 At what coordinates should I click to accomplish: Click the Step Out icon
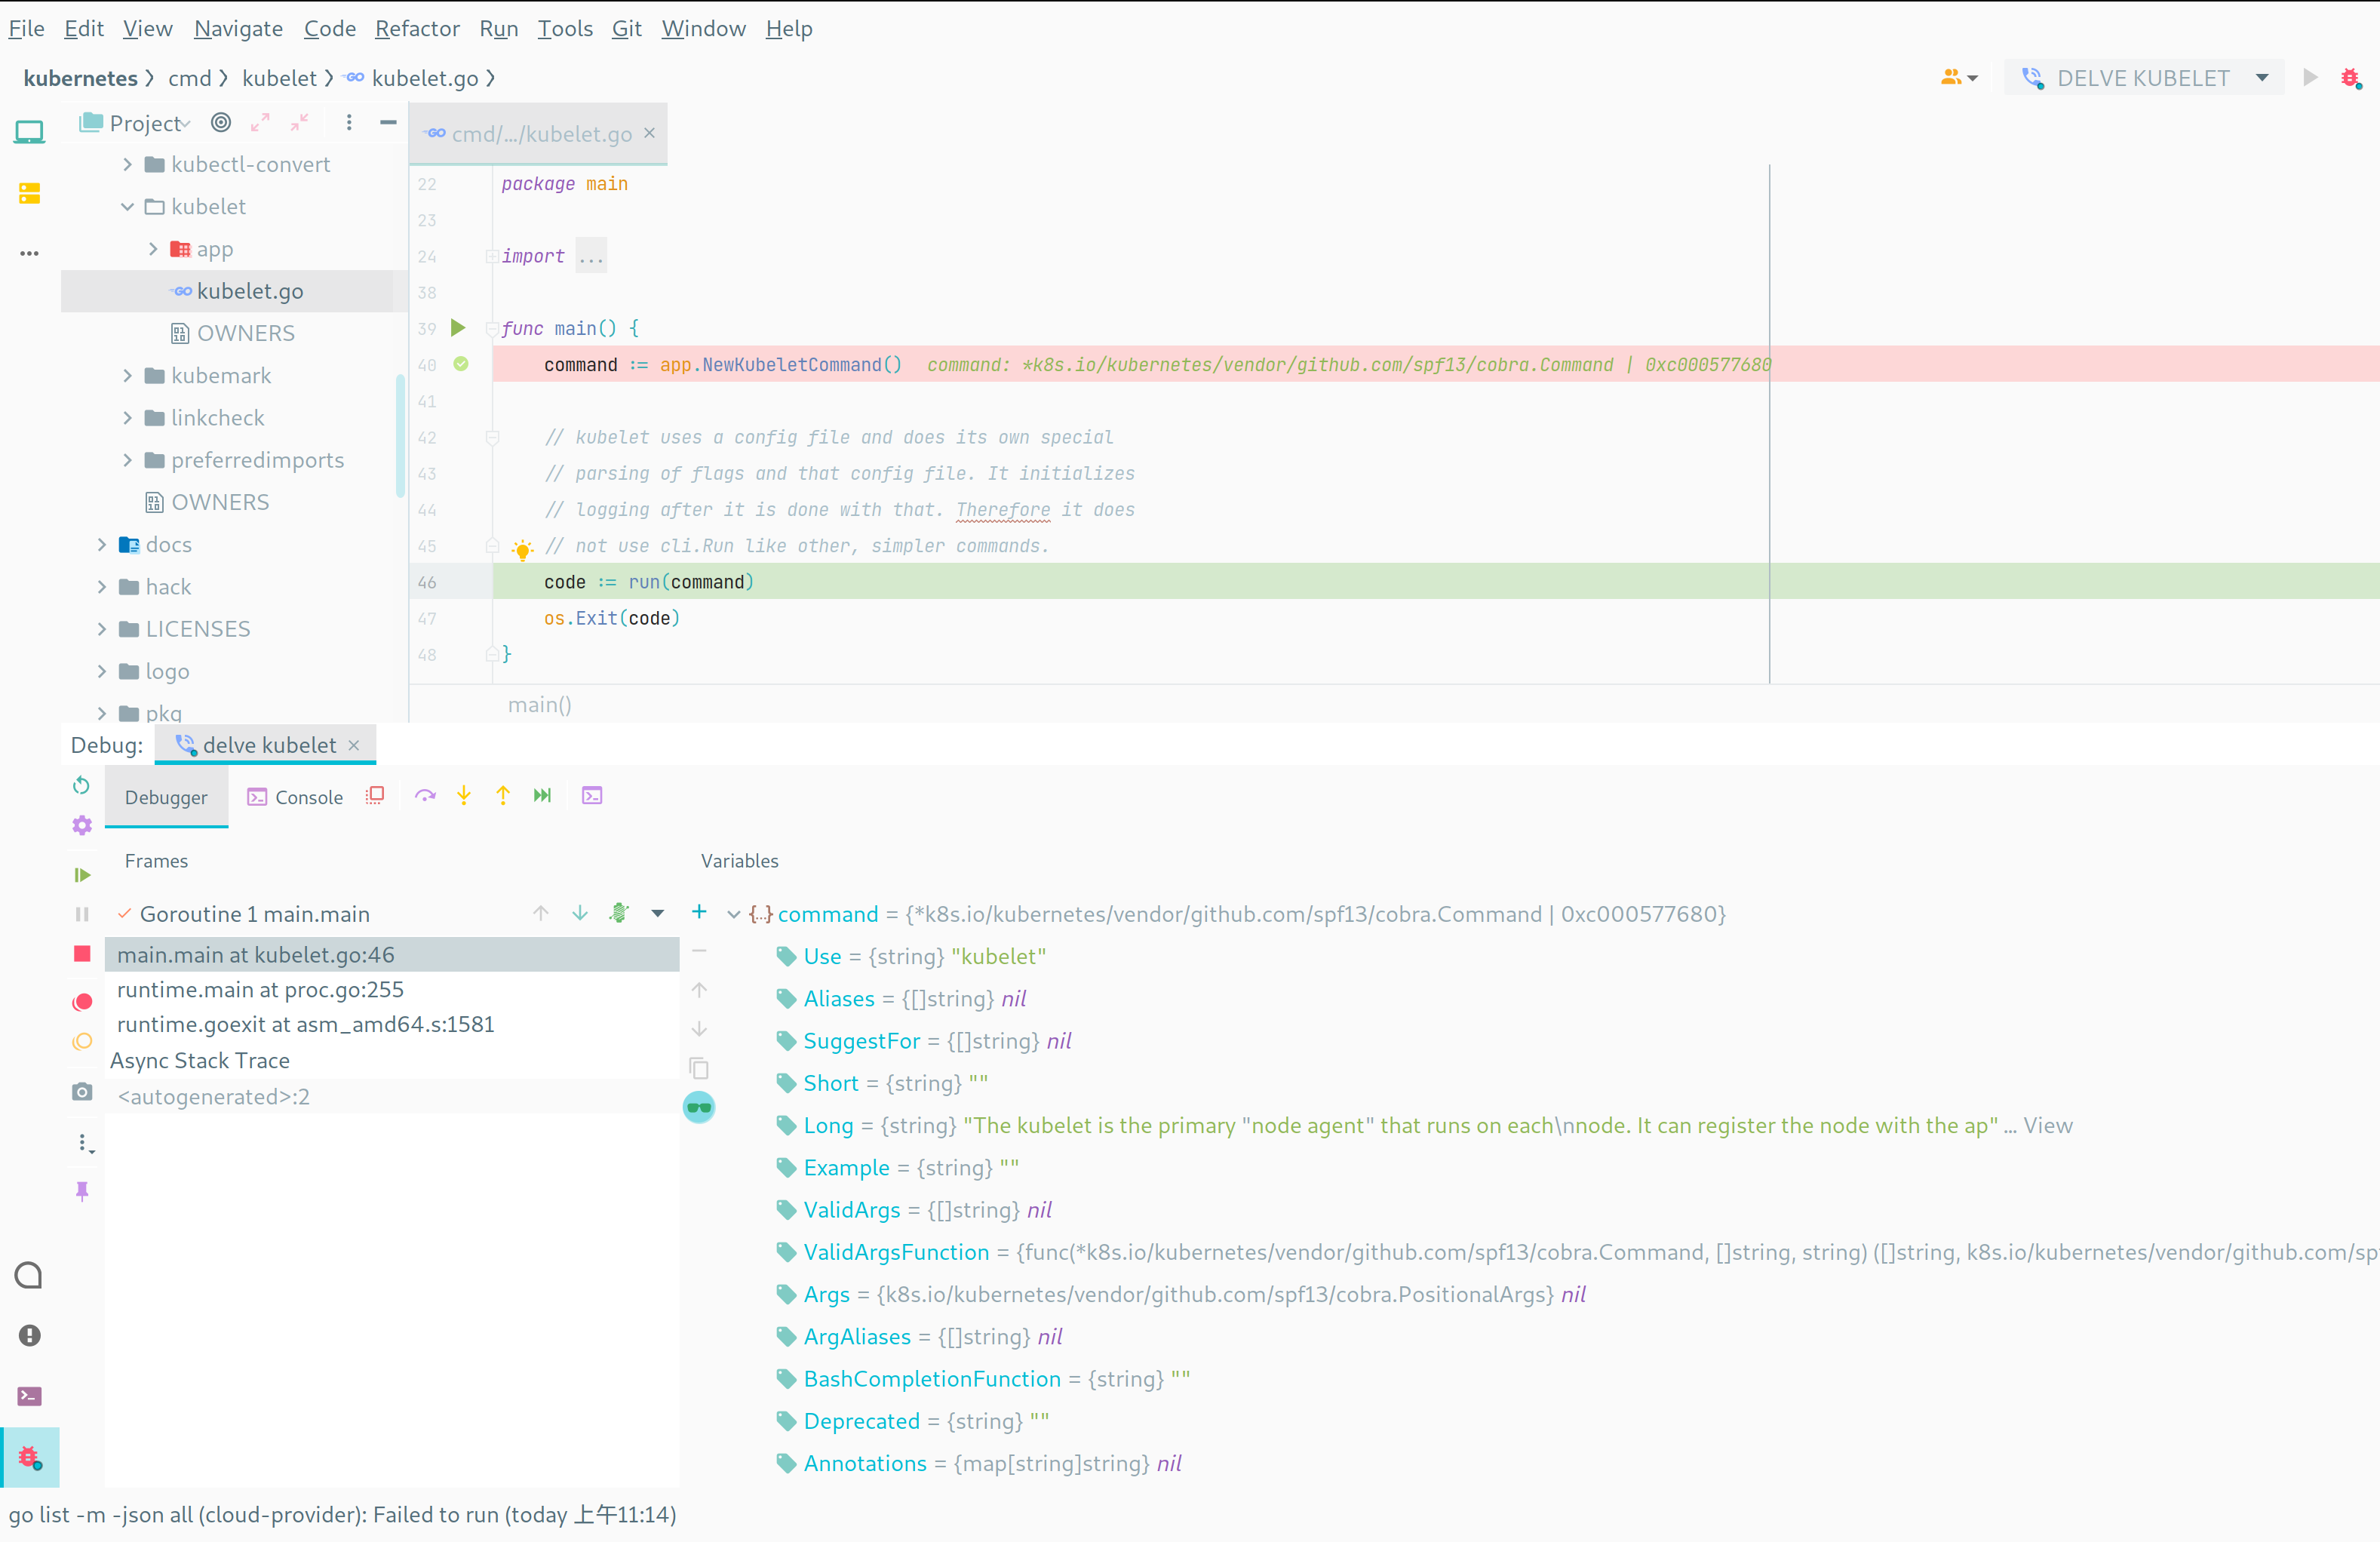(503, 795)
